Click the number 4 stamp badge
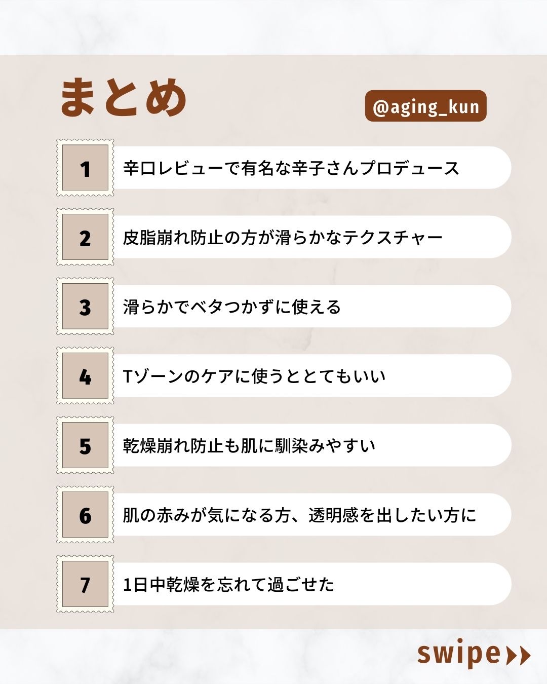The width and height of the screenshot is (547, 684). 85,376
